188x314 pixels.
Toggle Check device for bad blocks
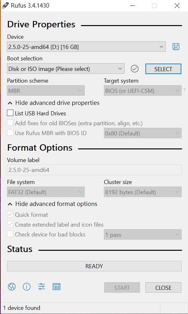[x=10, y=234]
